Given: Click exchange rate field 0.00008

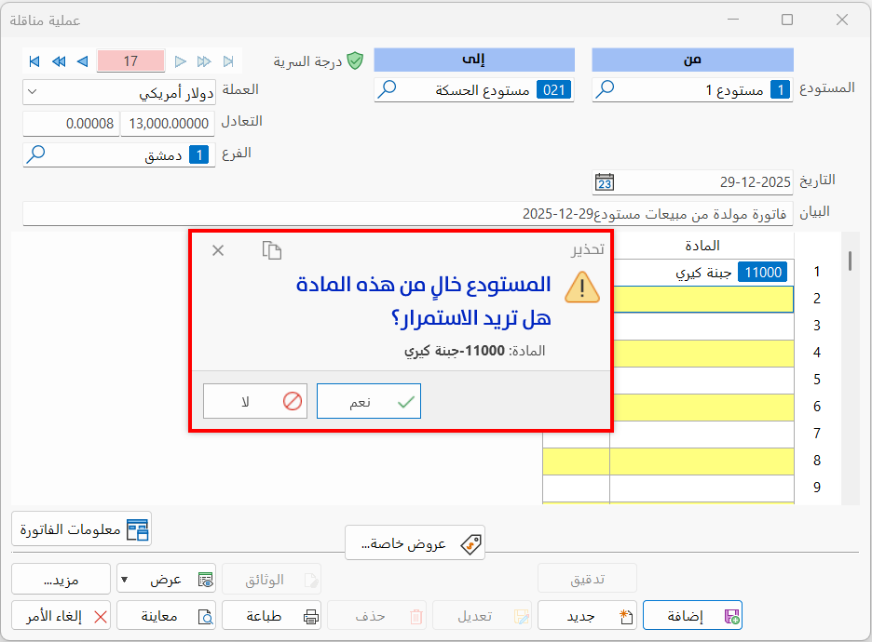Looking at the screenshot, I should [71, 124].
